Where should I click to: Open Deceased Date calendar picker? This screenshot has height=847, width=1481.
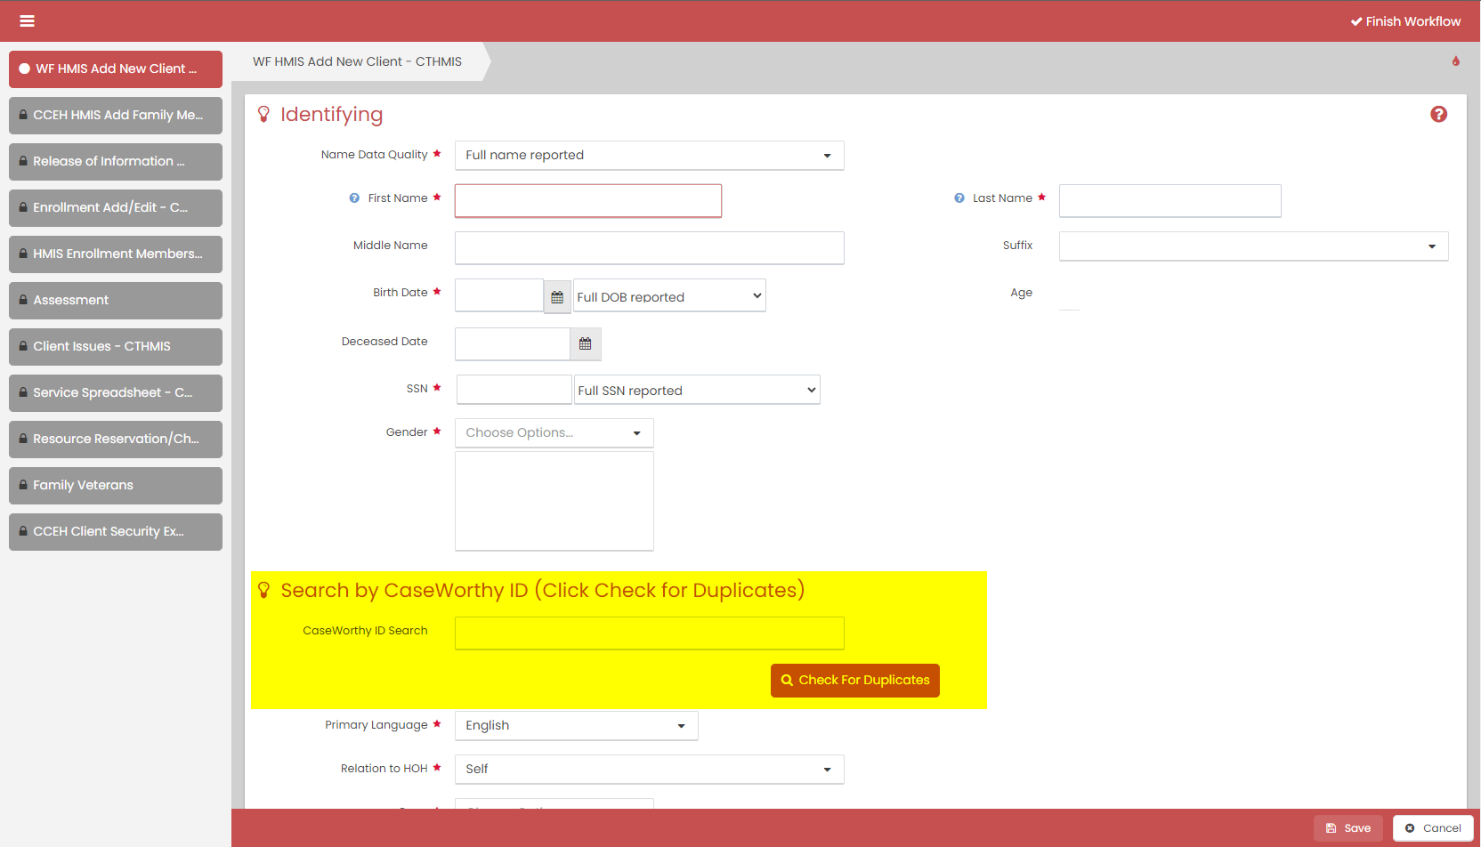(x=585, y=344)
